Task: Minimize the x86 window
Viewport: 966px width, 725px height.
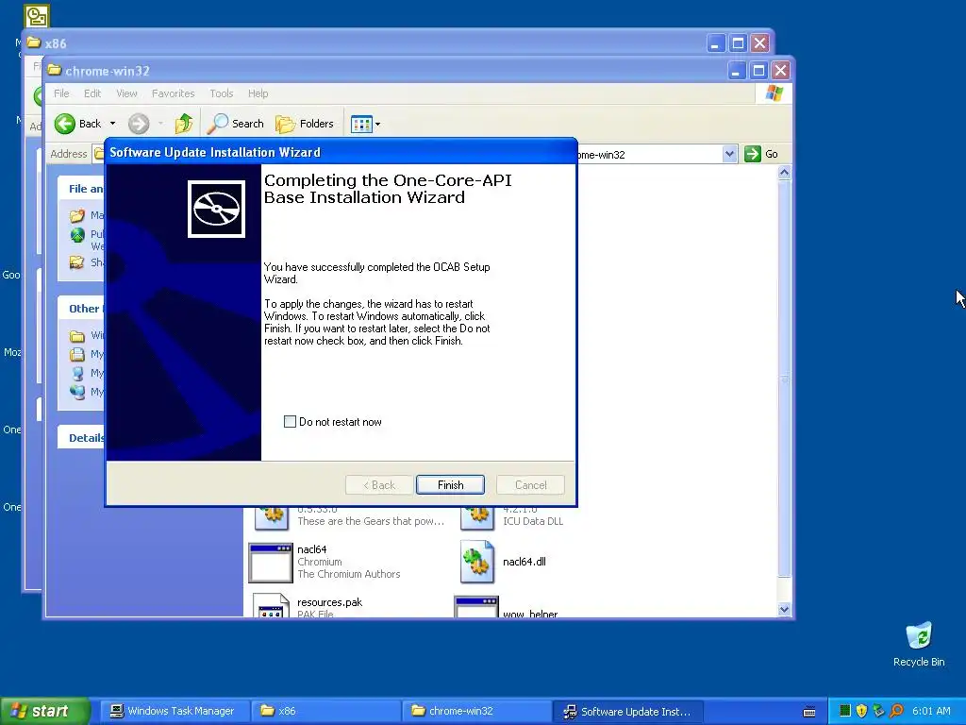Action: pos(715,43)
